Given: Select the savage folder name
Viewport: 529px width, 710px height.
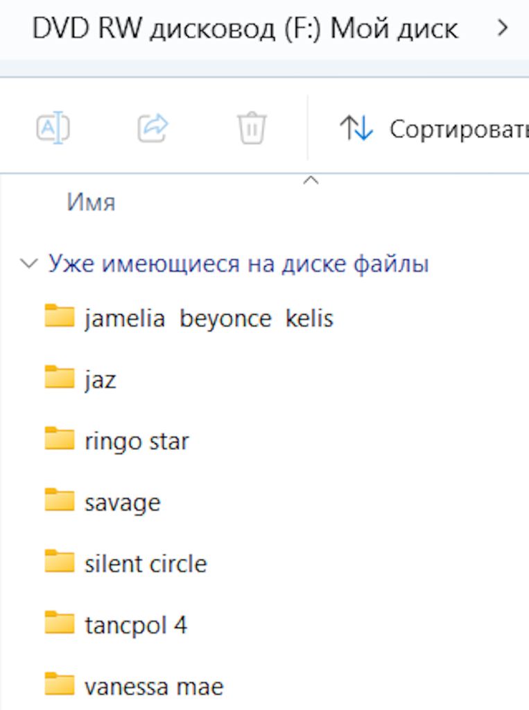Looking at the screenshot, I should [122, 503].
